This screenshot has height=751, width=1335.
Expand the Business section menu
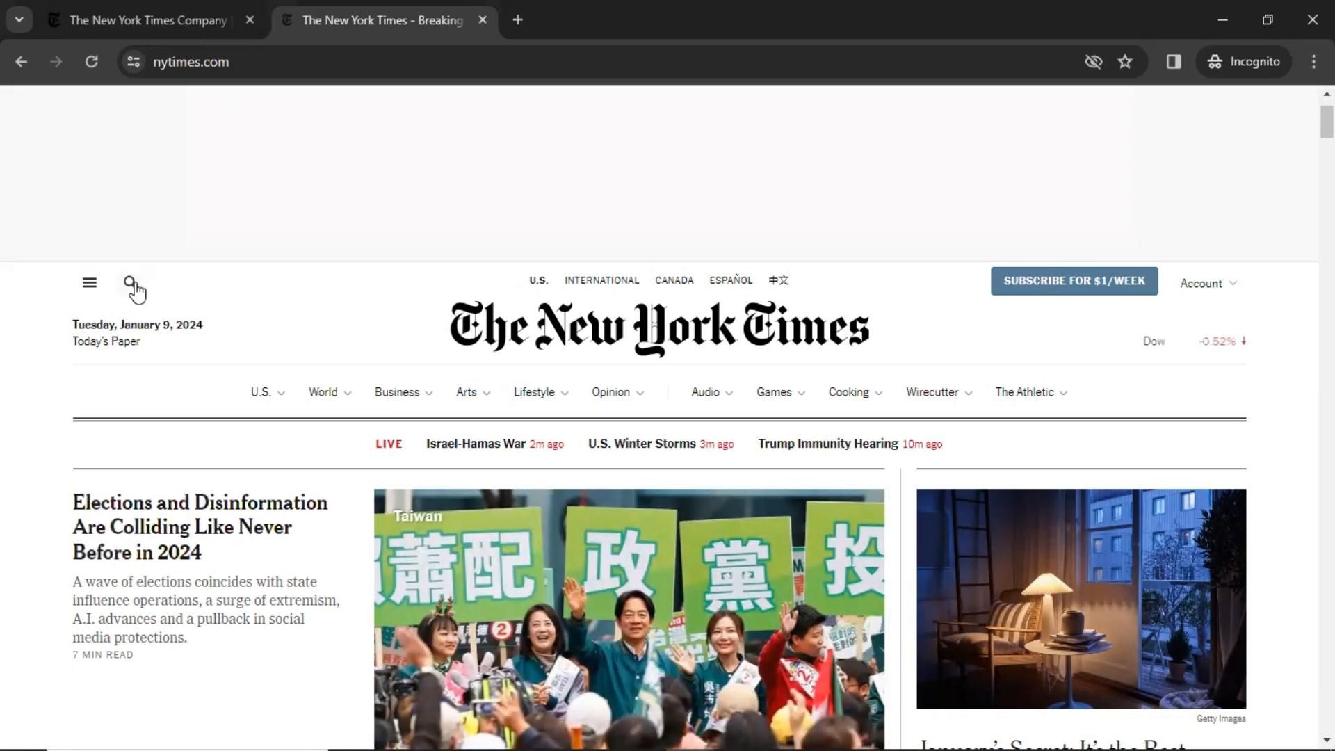(x=403, y=392)
